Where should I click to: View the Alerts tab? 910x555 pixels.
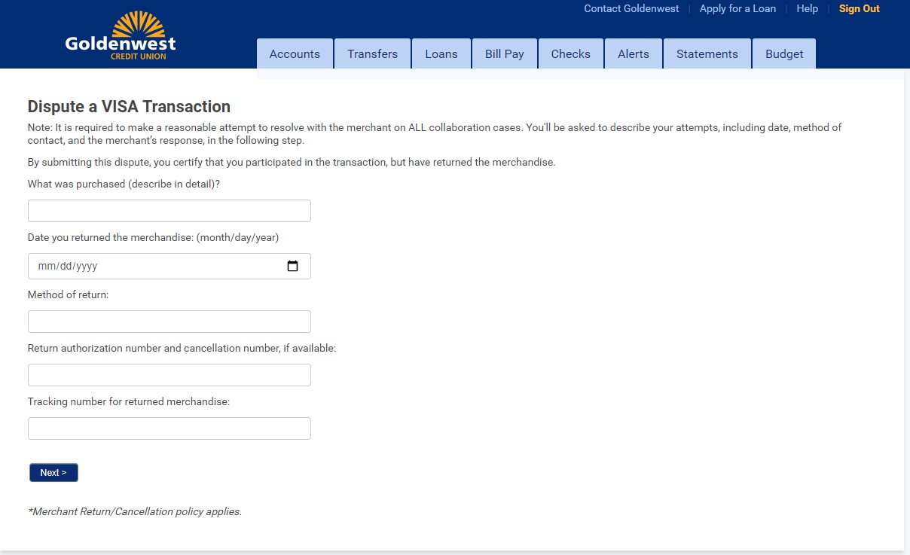pos(633,54)
